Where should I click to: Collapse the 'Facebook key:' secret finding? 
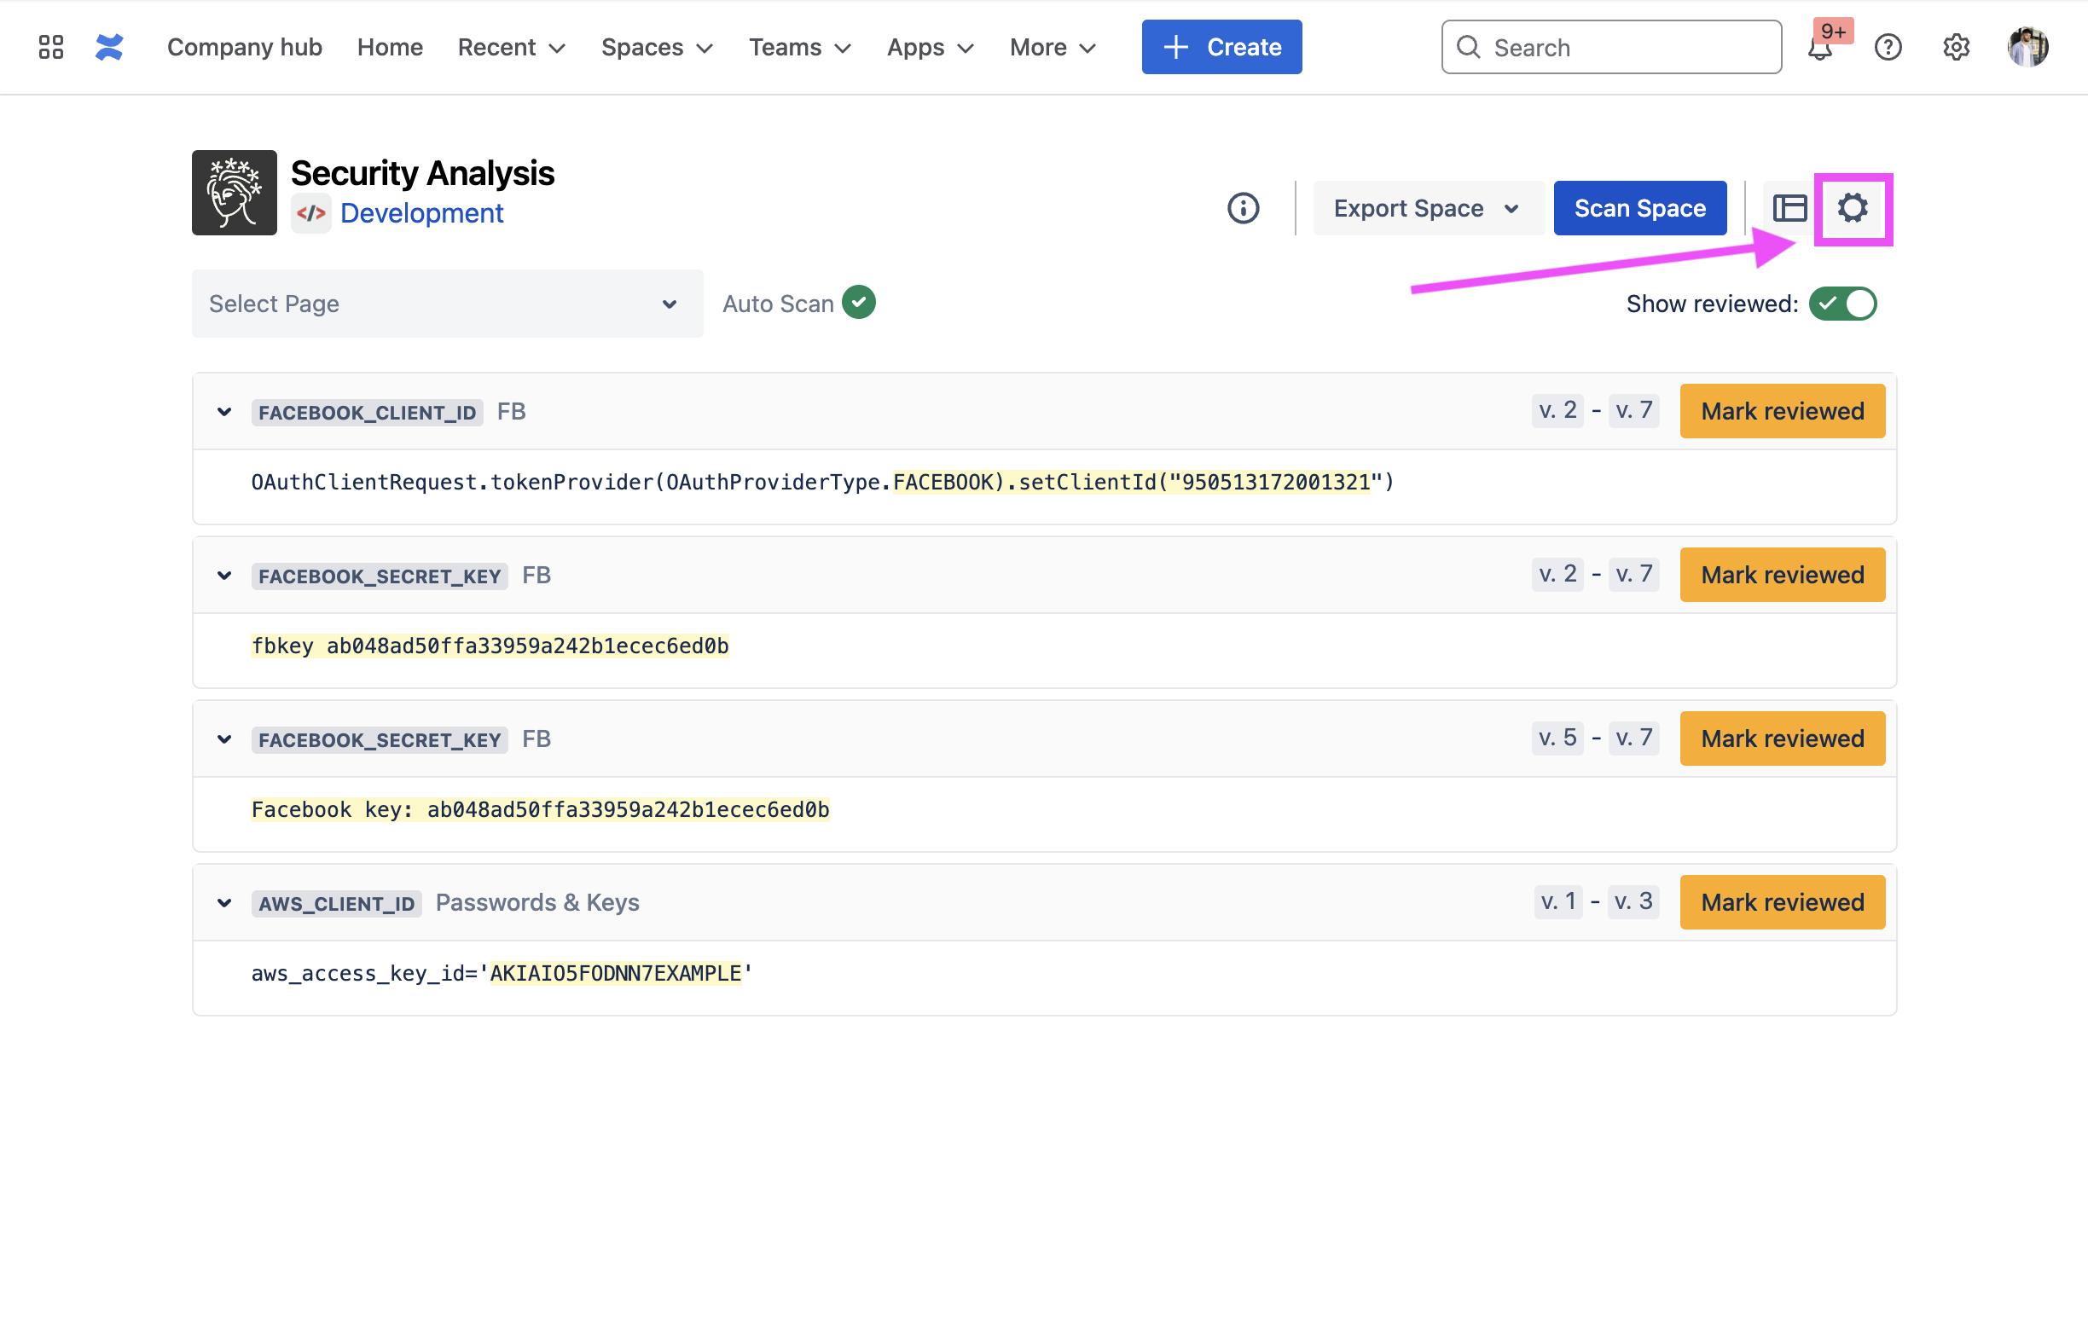coord(223,739)
